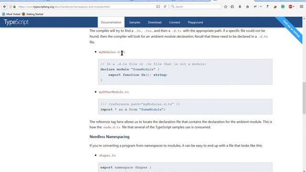Image resolution: width=306 pixels, height=172 pixels.
Task: Focus the browser Search field
Action: click(x=196, y=7)
